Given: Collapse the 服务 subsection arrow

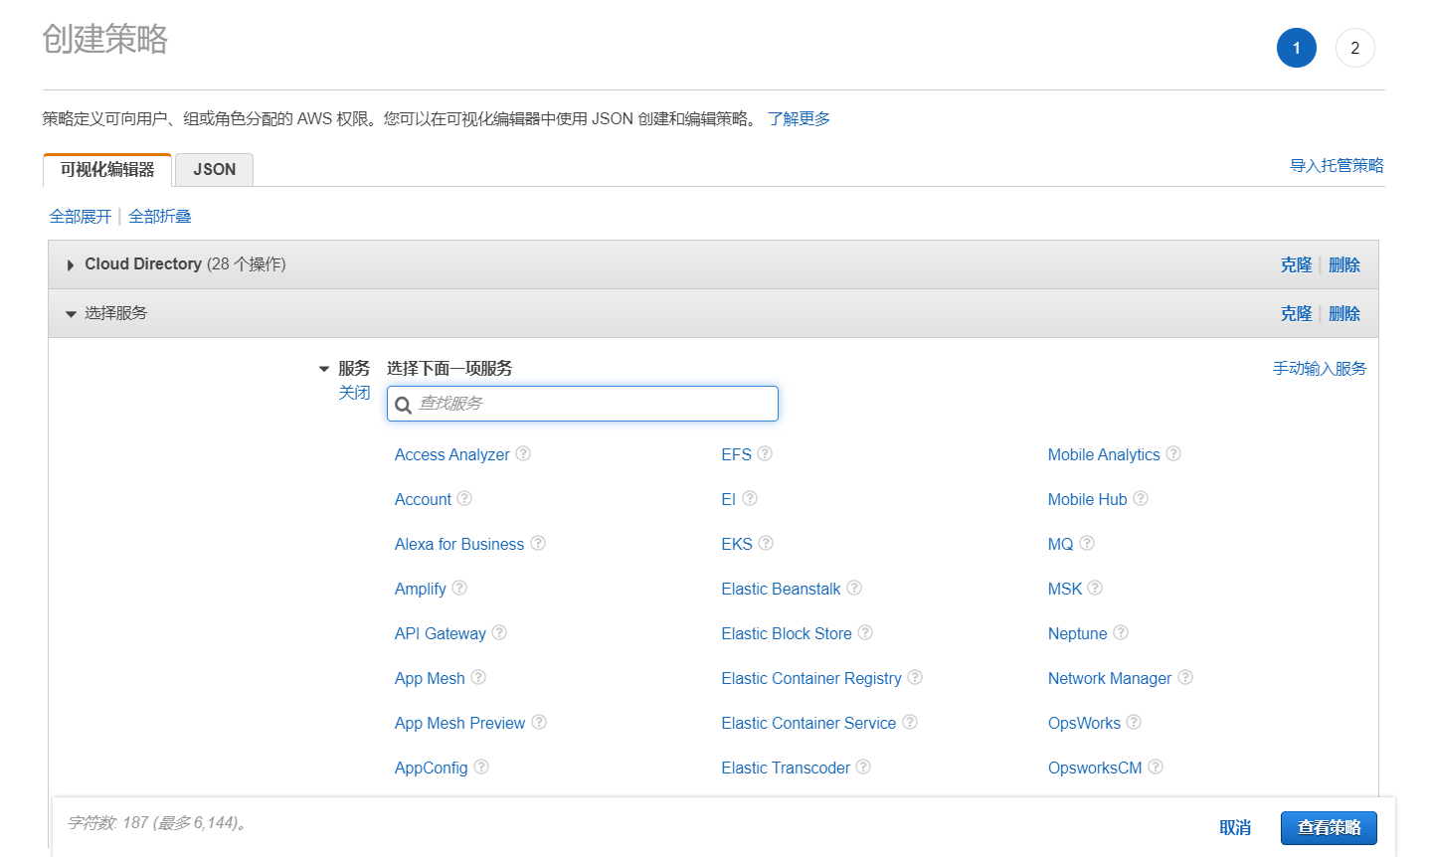Looking at the screenshot, I should (324, 369).
